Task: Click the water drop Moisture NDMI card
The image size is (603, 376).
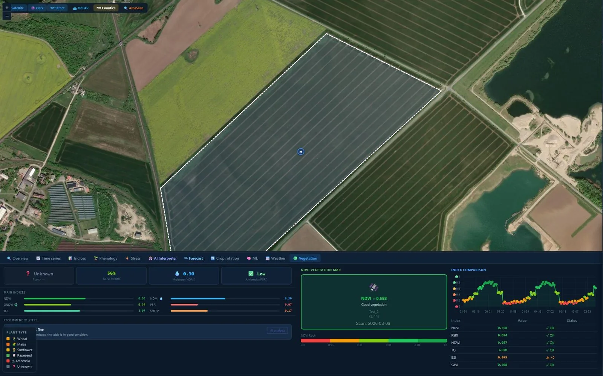Action: [184, 276]
